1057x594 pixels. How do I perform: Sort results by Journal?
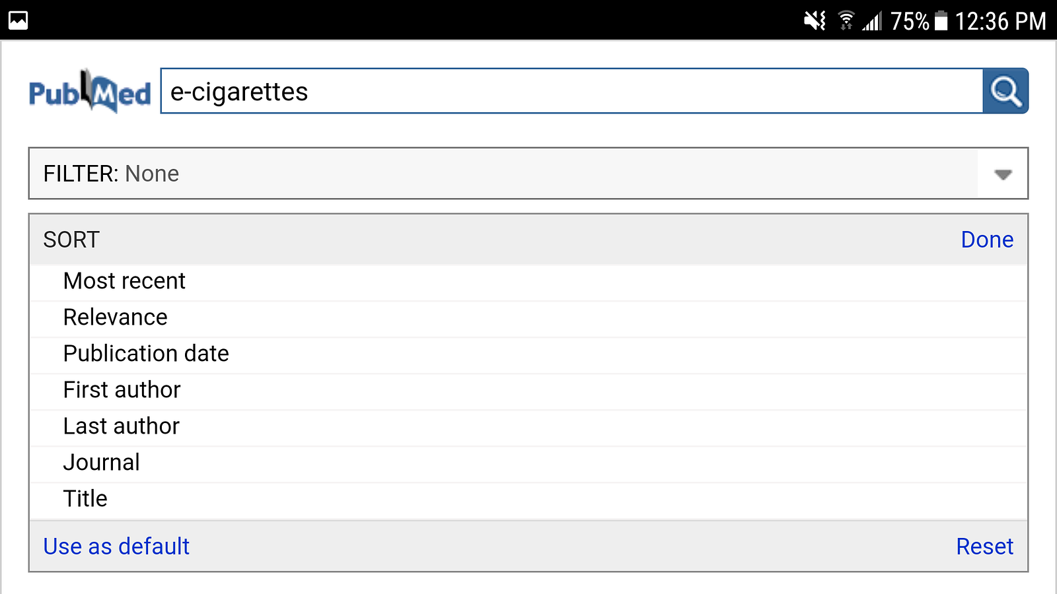102,463
